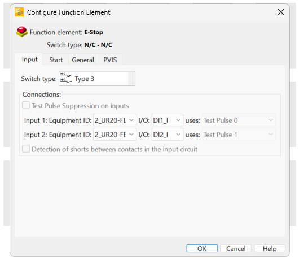Select the Input tab
This screenshot has height=264, width=304.
(29, 59)
